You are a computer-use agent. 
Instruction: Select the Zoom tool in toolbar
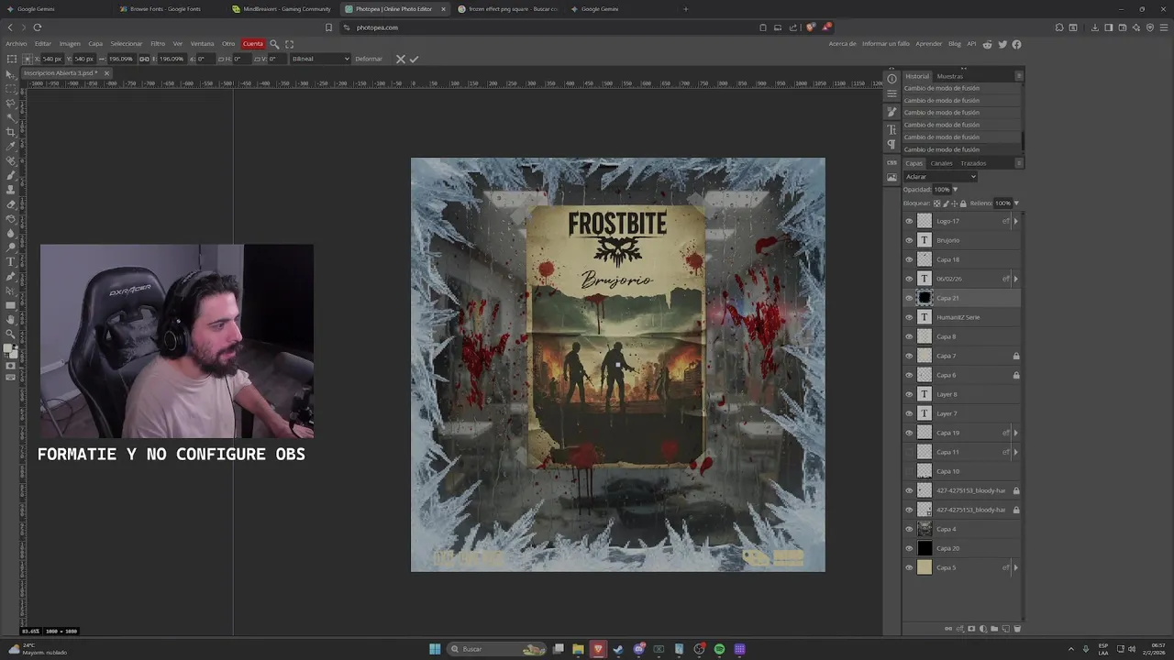11,334
